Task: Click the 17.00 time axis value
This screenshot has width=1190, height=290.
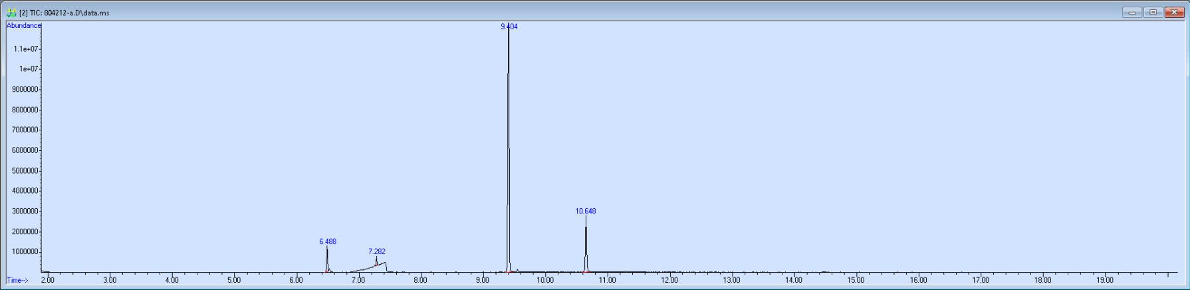Action: 981,281
